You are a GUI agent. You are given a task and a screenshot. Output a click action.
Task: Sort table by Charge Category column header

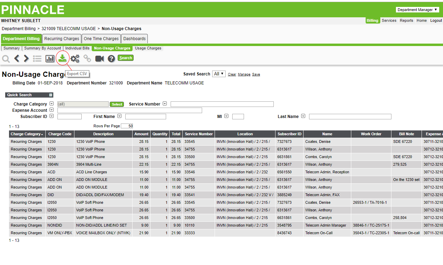tap(26, 134)
